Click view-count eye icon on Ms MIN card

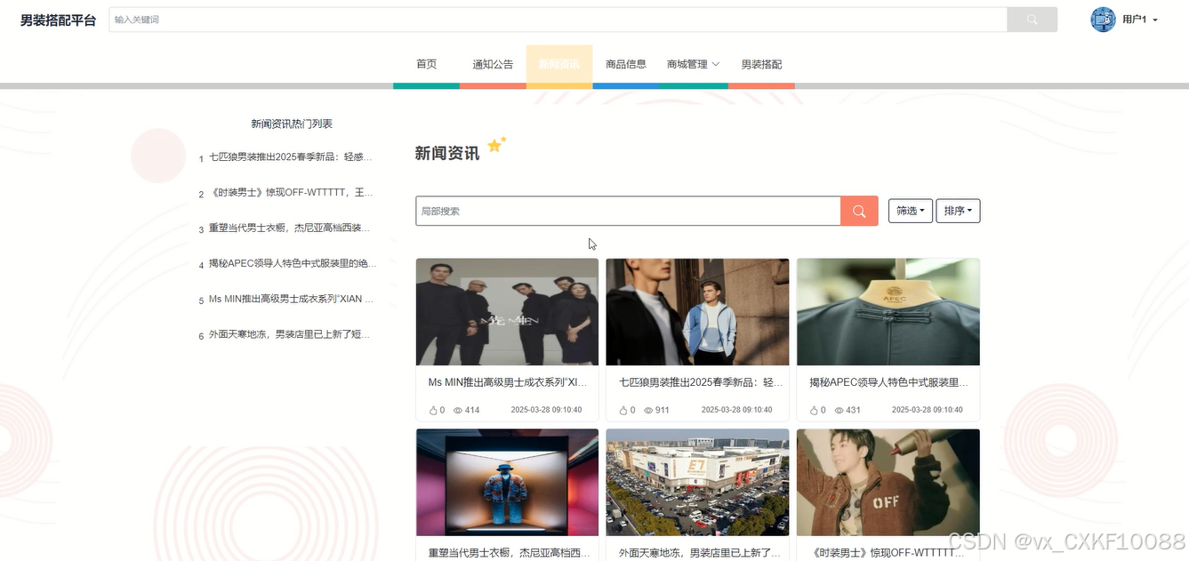click(x=458, y=411)
